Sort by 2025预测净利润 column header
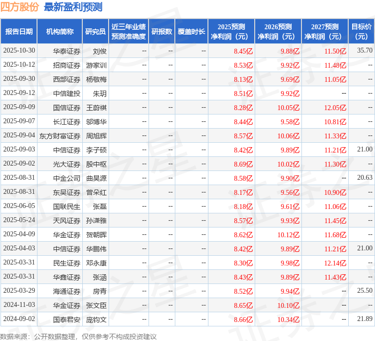Viewport: 375px width, 341px height. point(231,32)
